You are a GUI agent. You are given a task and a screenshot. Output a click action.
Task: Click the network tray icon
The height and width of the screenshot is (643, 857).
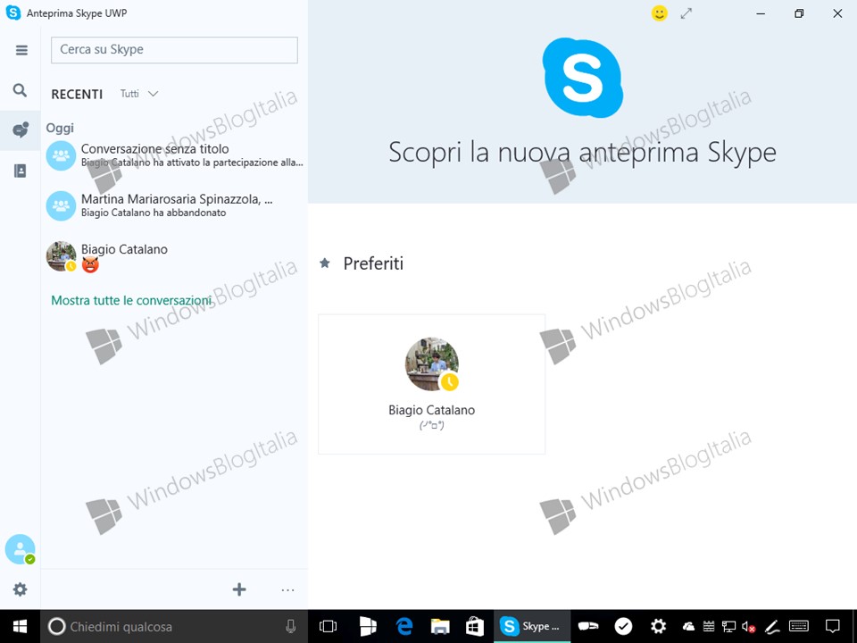728,627
